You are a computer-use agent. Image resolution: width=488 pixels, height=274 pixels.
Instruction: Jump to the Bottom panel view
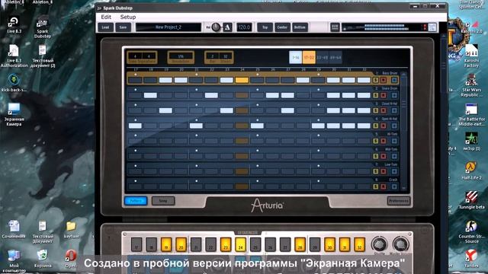300,27
